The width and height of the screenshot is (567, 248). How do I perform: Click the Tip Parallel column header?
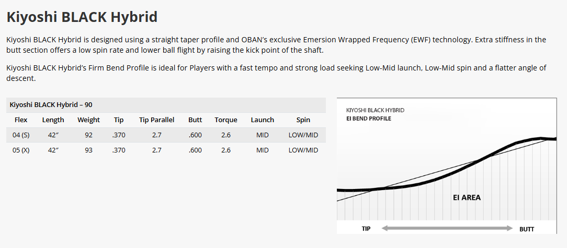coord(156,120)
